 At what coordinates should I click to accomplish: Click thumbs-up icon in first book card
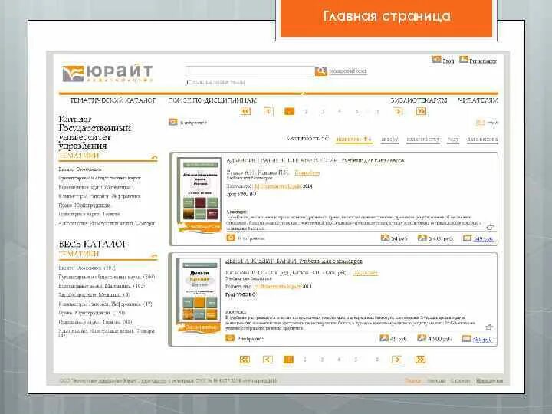tap(490, 227)
